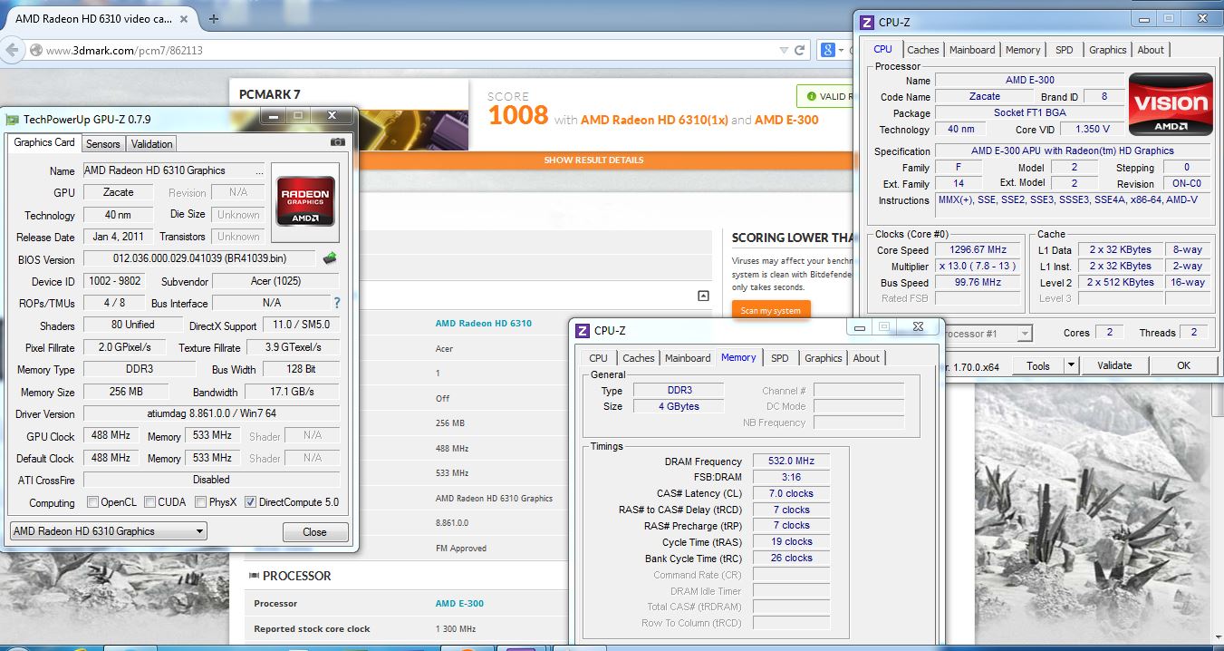Image resolution: width=1224 pixels, height=651 pixels.
Task: Click the Tools button in CPU-Z
Action: coord(1038,365)
